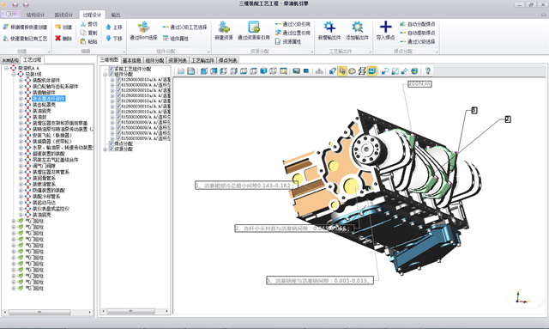Switch to the 基本信息 tab
This screenshot has width=549, height=329.
131,60
